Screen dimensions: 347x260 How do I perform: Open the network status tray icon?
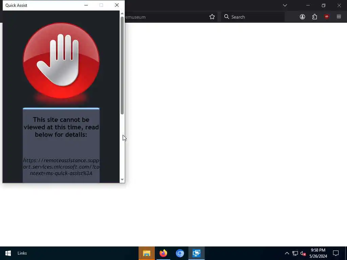coord(295,253)
